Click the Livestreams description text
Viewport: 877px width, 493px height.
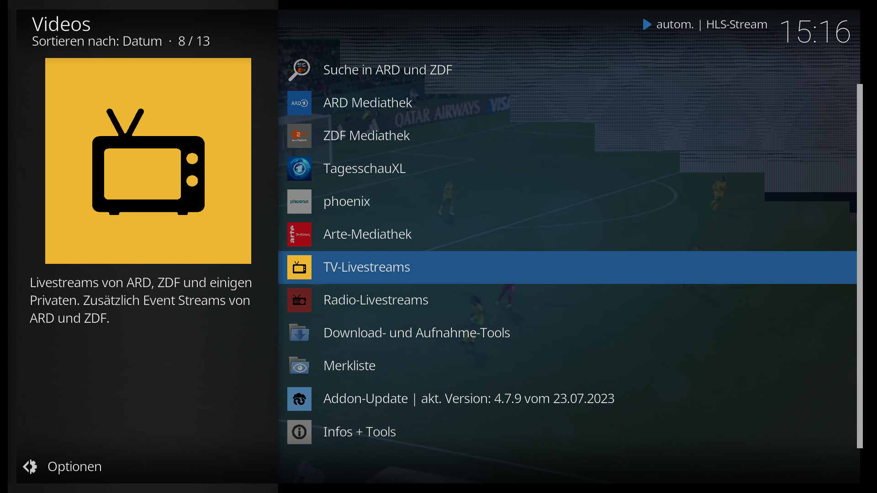click(141, 300)
